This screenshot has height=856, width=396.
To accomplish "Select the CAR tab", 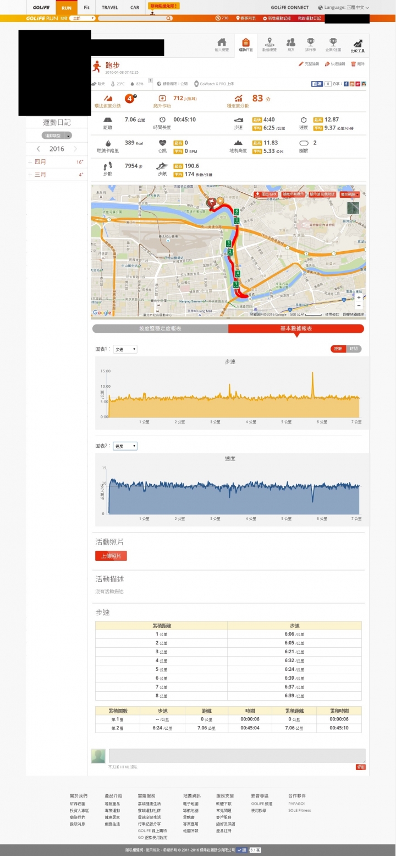I will (135, 8).
